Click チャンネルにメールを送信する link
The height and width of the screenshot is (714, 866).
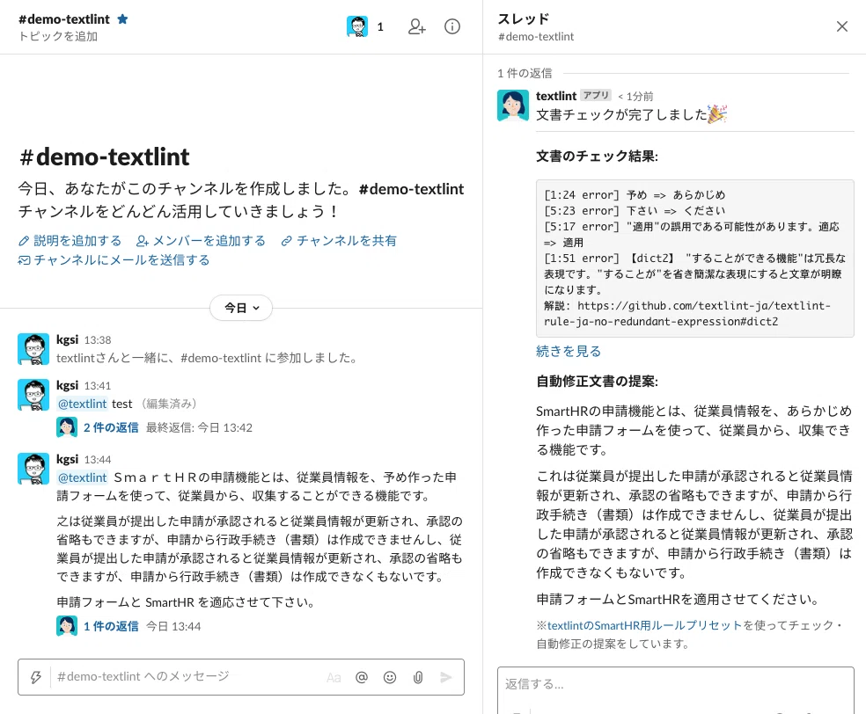pos(114,260)
